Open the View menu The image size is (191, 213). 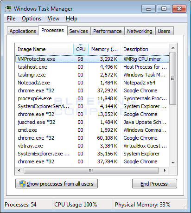point(53,19)
